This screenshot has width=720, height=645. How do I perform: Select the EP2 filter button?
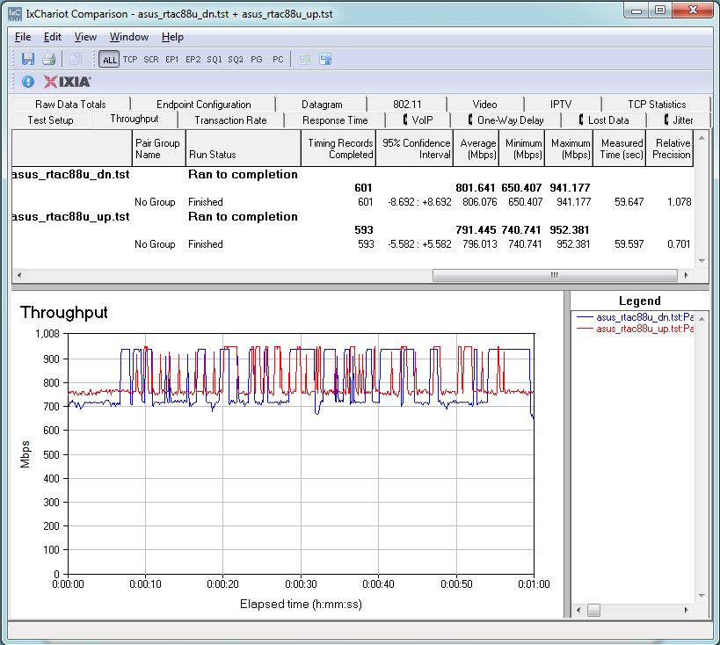[193, 59]
